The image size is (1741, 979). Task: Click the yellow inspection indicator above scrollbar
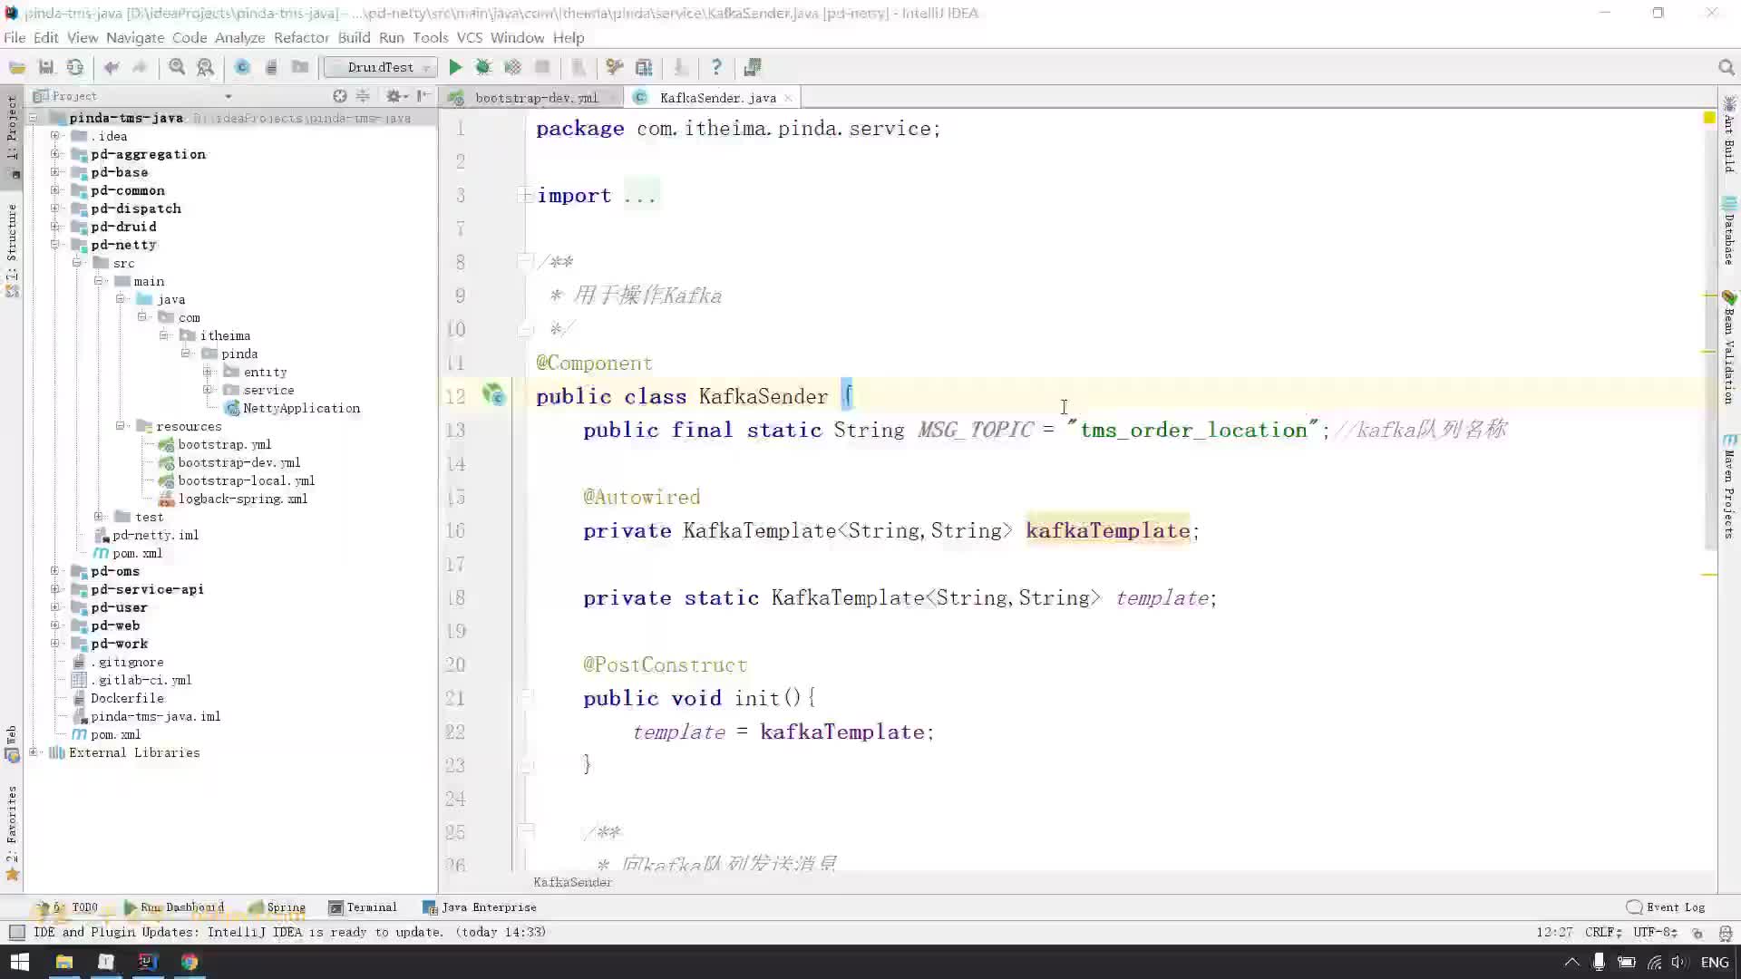pyautogui.click(x=1709, y=118)
